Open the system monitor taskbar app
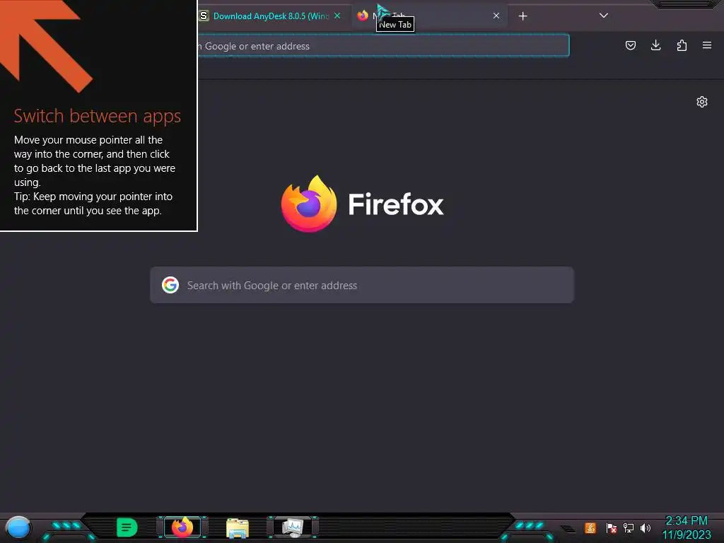 coord(293,527)
